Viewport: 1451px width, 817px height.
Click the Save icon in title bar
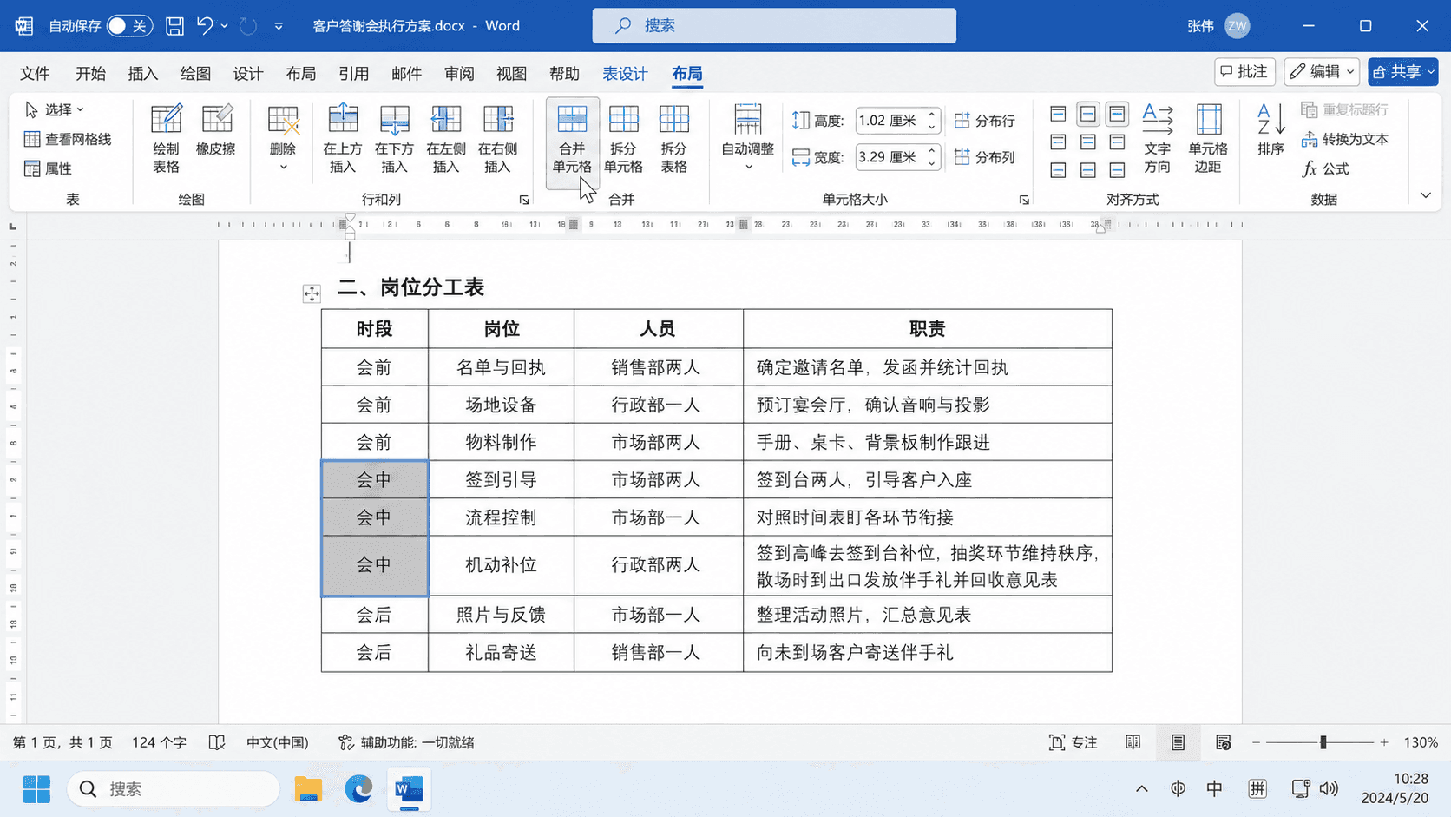pos(174,26)
